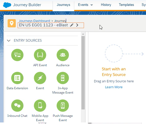Click the Mobile App Event label
This screenshot has height=124, width=146.
pyautogui.click(x=40, y=118)
